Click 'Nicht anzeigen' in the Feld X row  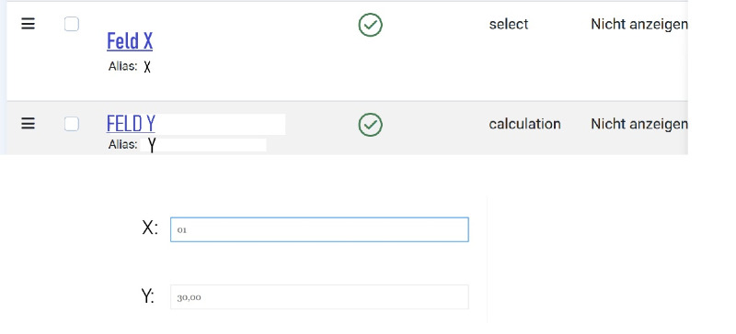(639, 24)
